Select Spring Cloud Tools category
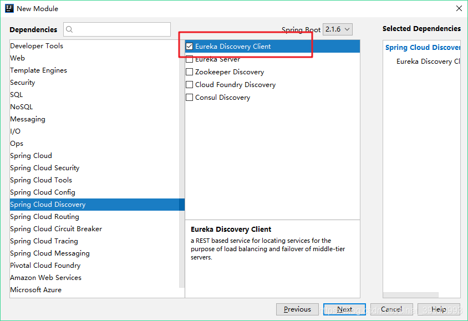 pos(94,180)
